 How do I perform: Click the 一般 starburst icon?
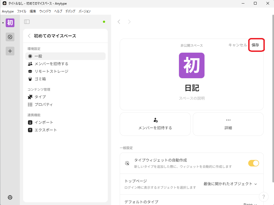[x=30, y=56]
